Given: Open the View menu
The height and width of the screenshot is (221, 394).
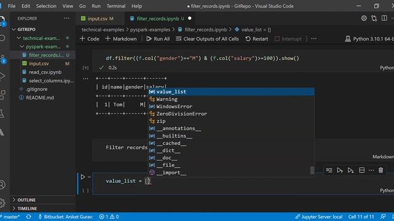Looking at the screenshot, I should 68,6.
